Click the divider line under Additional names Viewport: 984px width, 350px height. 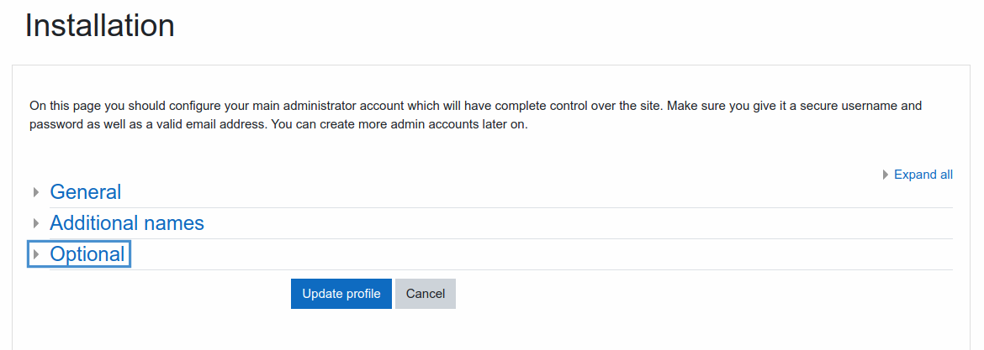500,238
